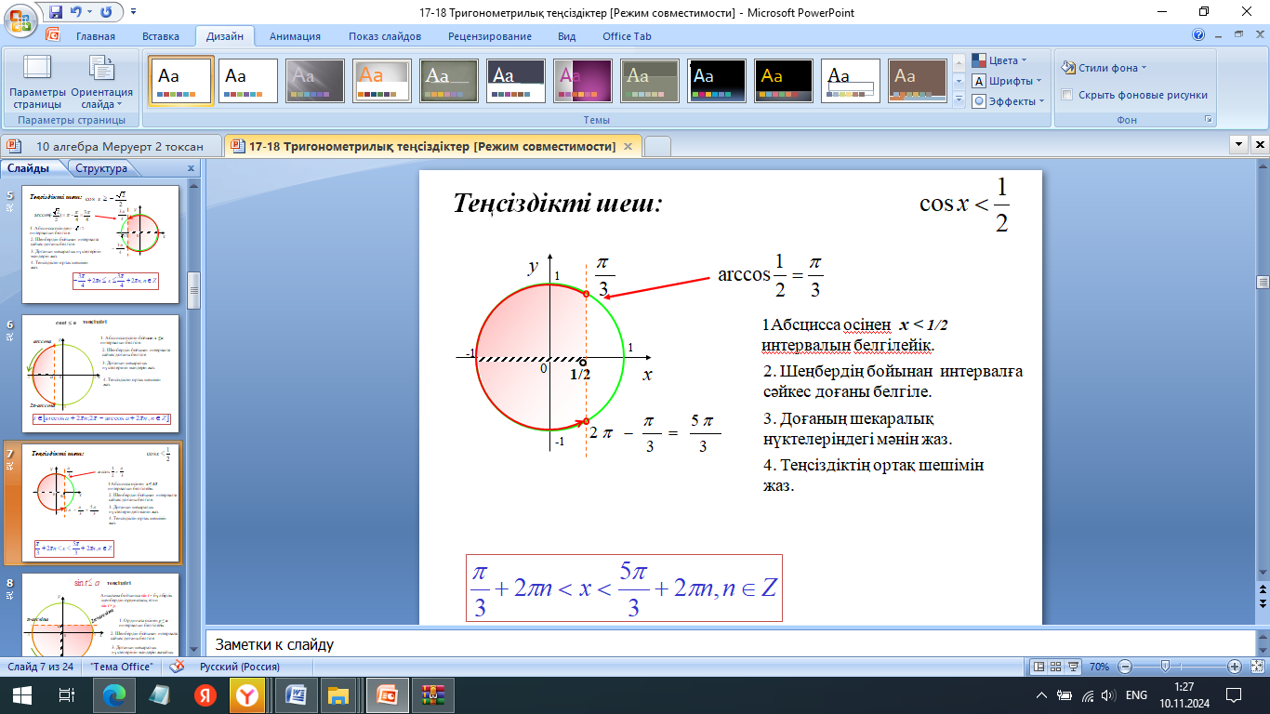Open Yandex Browser from taskbar

246,694
